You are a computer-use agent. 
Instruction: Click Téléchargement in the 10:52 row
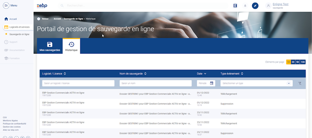[229, 114]
